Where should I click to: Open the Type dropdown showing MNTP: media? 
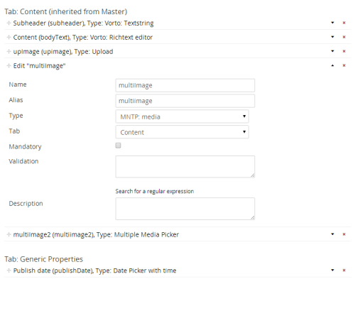[182, 116]
